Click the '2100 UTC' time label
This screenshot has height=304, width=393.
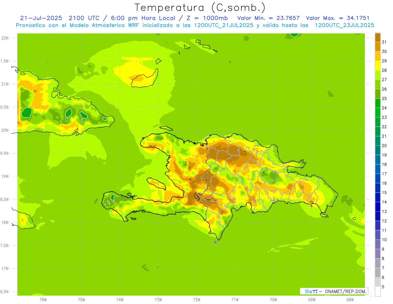click(84, 18)
